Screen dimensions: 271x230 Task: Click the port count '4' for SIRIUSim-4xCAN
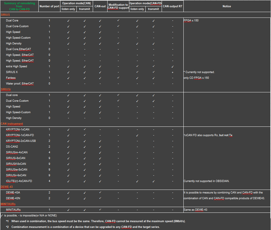coord(49,152)
